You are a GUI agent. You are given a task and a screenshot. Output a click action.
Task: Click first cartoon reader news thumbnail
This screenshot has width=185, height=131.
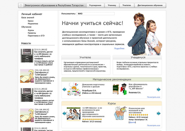pyautogui.click(x=27, y=76)
